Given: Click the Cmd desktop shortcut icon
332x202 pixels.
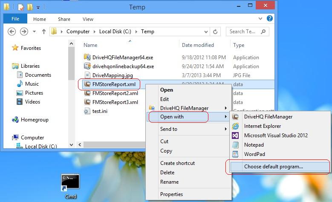Looking at the screenshot, I should point(70,183).
